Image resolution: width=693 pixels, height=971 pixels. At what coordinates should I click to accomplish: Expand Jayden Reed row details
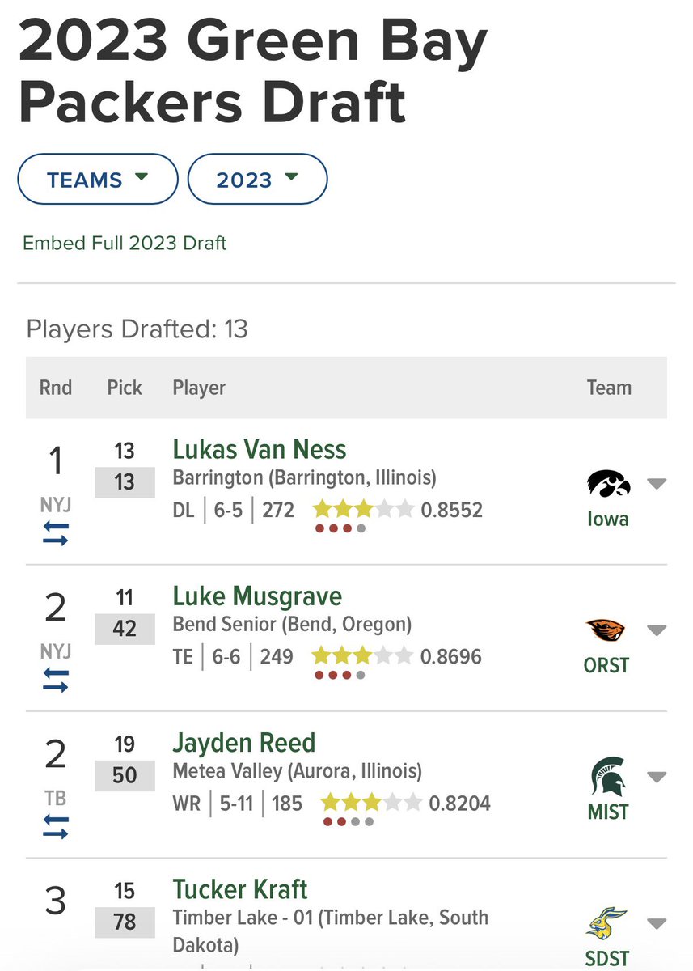[x=657, y=778]
